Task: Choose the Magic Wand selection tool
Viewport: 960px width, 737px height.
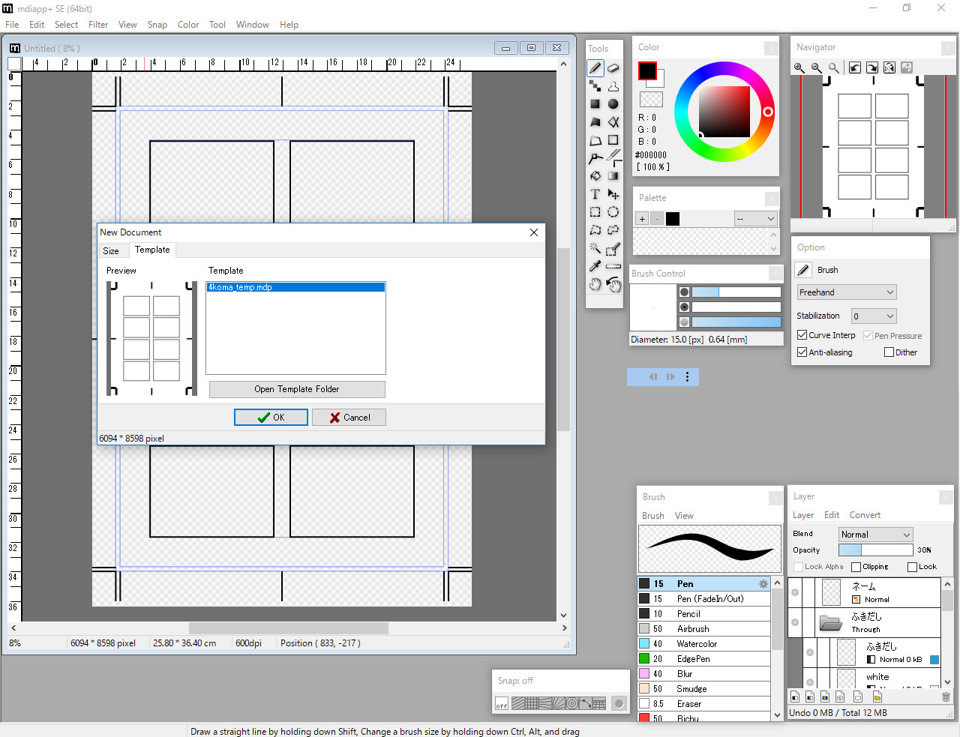Action: point(595,248)
